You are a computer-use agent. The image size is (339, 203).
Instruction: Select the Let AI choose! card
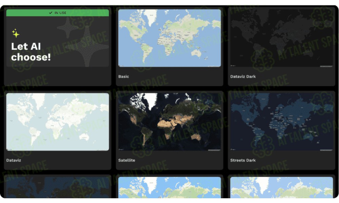click(x=58, y=46)
